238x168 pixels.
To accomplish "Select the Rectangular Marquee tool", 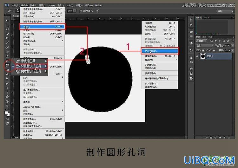I will click(7, 25).
